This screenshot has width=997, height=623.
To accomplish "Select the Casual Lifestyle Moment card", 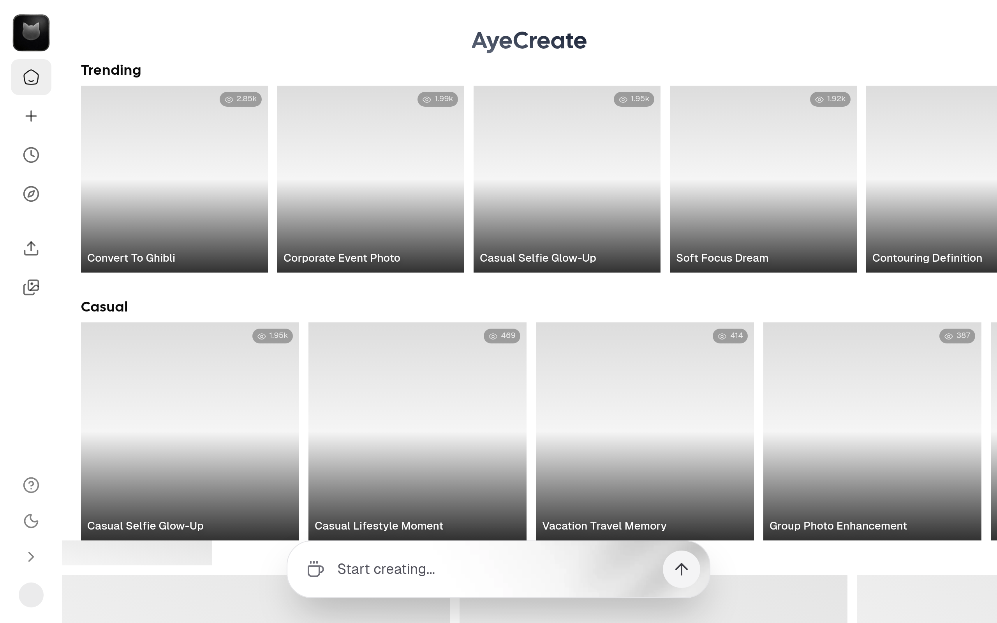I will click(417, 431).
